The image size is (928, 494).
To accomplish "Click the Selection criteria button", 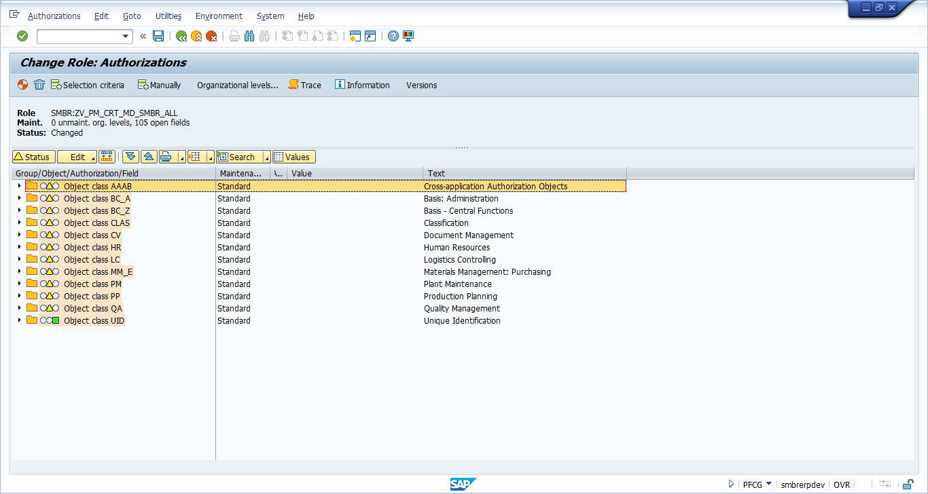I will pos(88,85).
